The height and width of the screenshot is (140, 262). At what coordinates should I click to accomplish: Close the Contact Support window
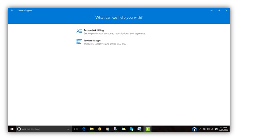point(226,10)
